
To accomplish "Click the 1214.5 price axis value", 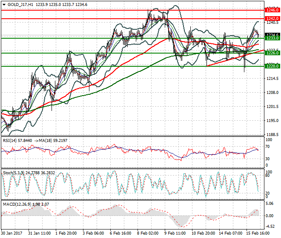I will tap(272, 78).
